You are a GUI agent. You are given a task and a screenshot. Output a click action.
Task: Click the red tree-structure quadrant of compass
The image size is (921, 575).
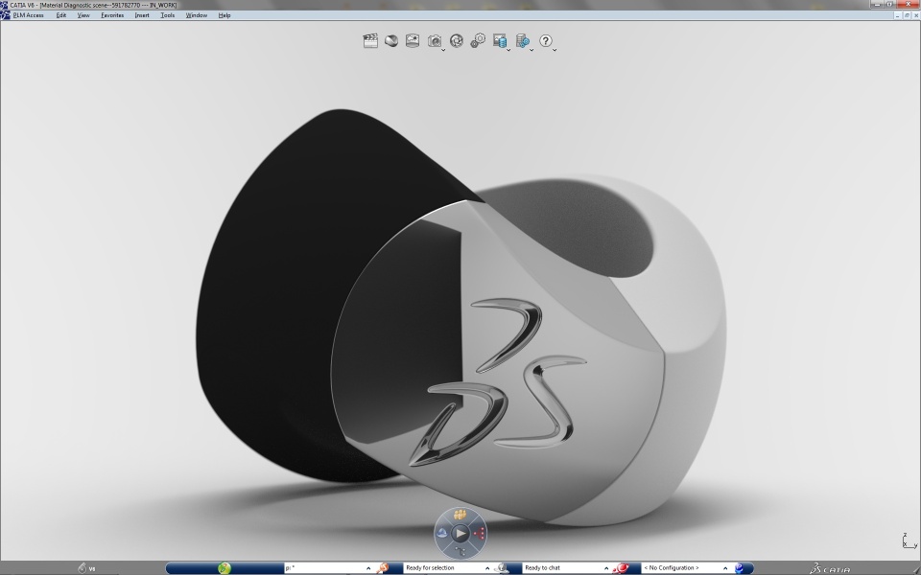click(480, 534)
